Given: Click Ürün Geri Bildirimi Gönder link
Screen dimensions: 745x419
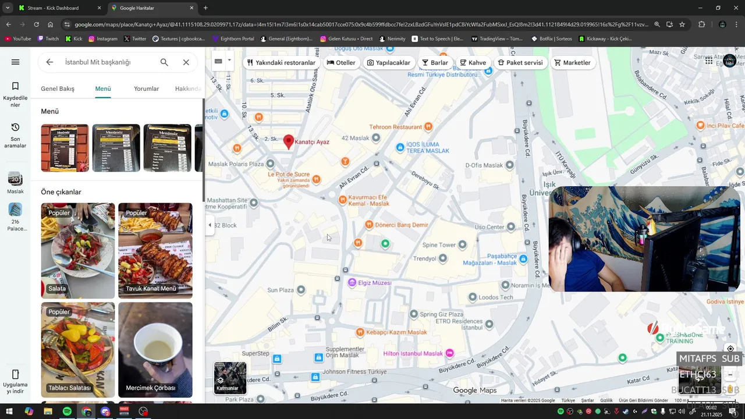Looking at the screenshot, I should (643, 400).
